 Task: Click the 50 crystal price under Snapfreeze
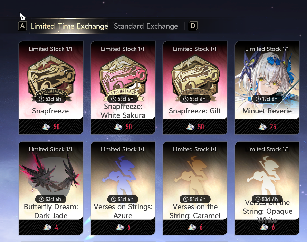pos(57,127)
